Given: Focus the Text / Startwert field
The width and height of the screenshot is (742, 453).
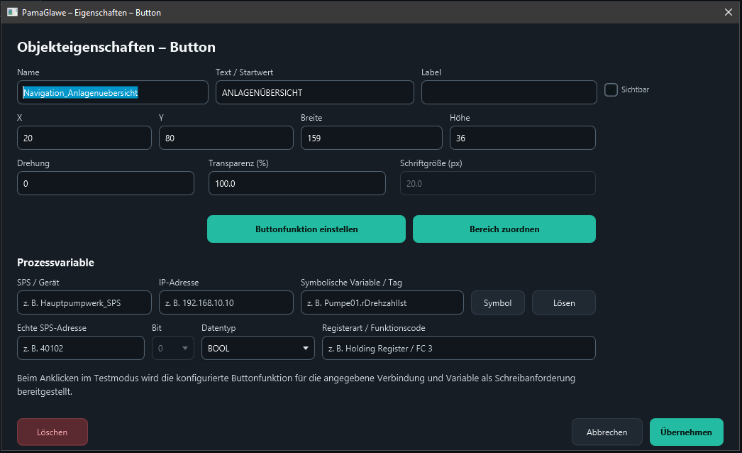Looking at the screenshot, I should point(315,92).
